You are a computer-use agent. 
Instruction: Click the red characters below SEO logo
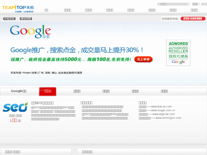(x=15, y=120)
